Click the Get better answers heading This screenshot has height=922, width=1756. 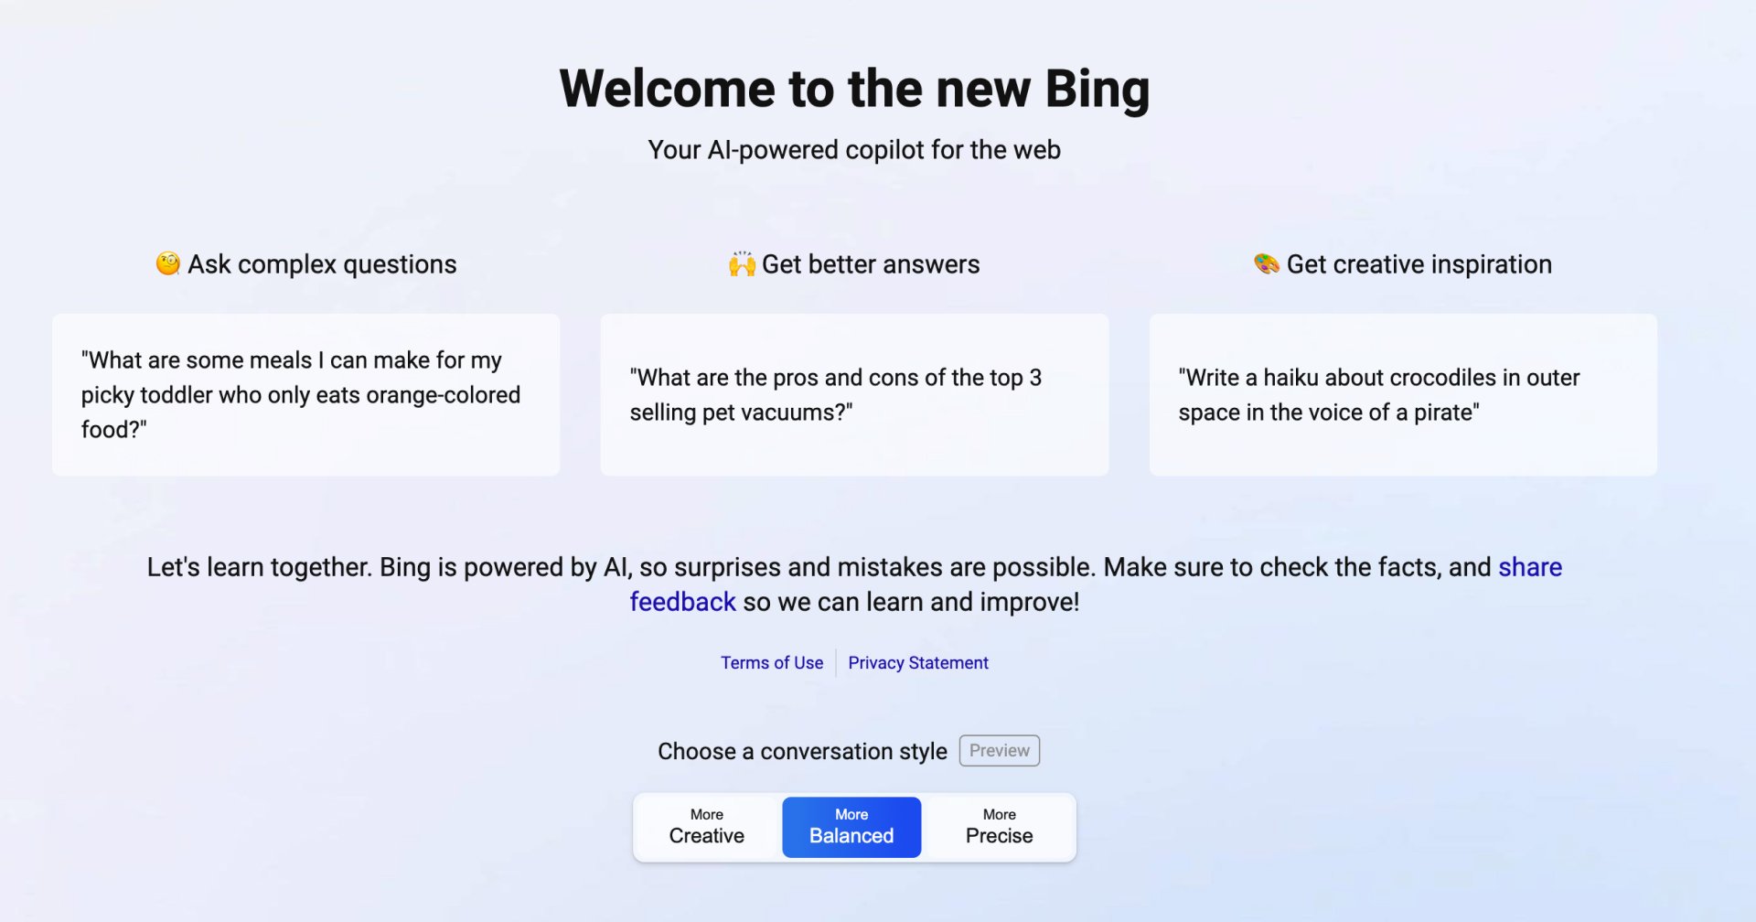click(871, 264)
